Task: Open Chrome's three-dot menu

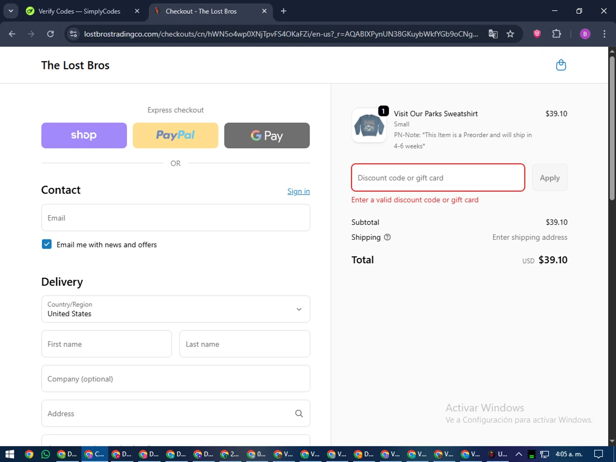Action: (604, 34)
